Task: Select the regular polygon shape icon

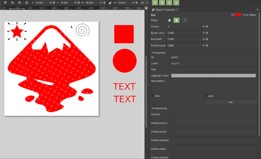Action: tap(170, 20)
